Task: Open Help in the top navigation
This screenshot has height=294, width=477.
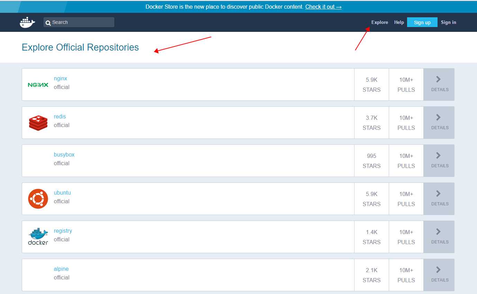Action: point(399,22)
